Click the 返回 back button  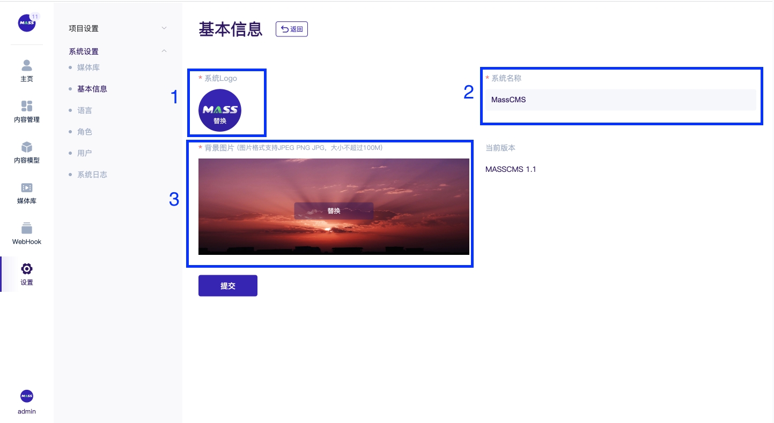pyautogui.click(x=292, y=29)
